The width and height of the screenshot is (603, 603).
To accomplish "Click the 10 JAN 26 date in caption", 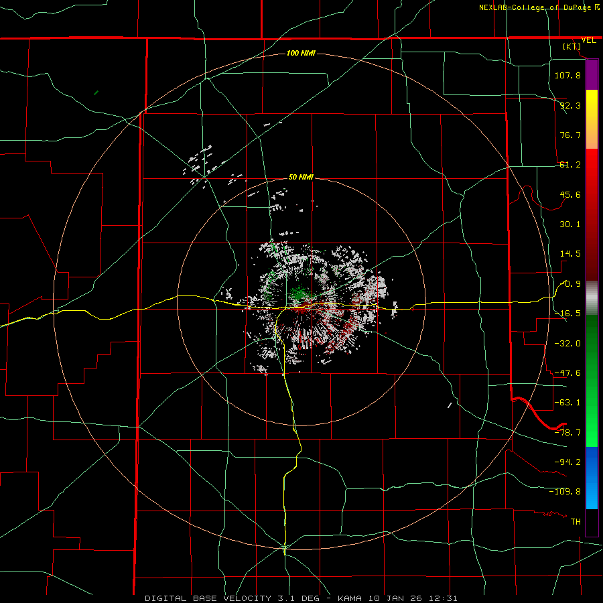I will point(397,598).
